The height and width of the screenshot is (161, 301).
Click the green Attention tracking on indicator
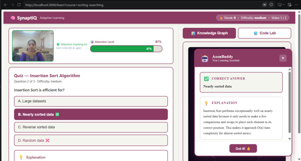coord(72,44)
